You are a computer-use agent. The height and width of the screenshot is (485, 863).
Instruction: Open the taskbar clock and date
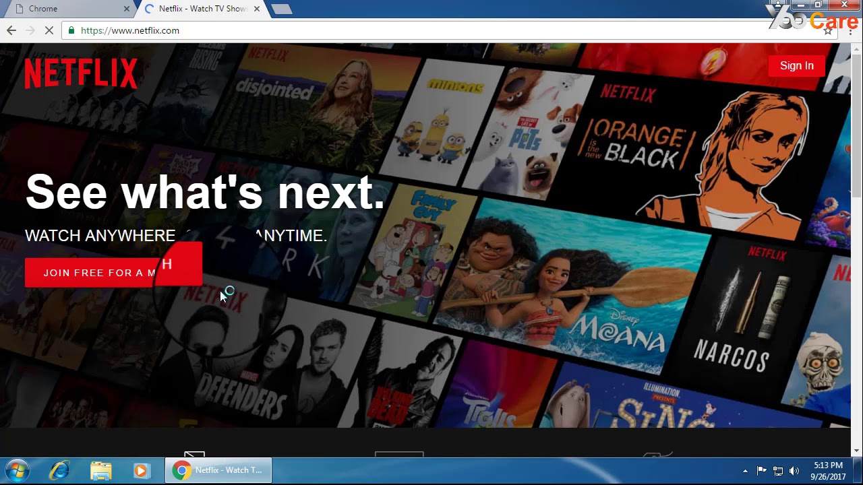828,471
